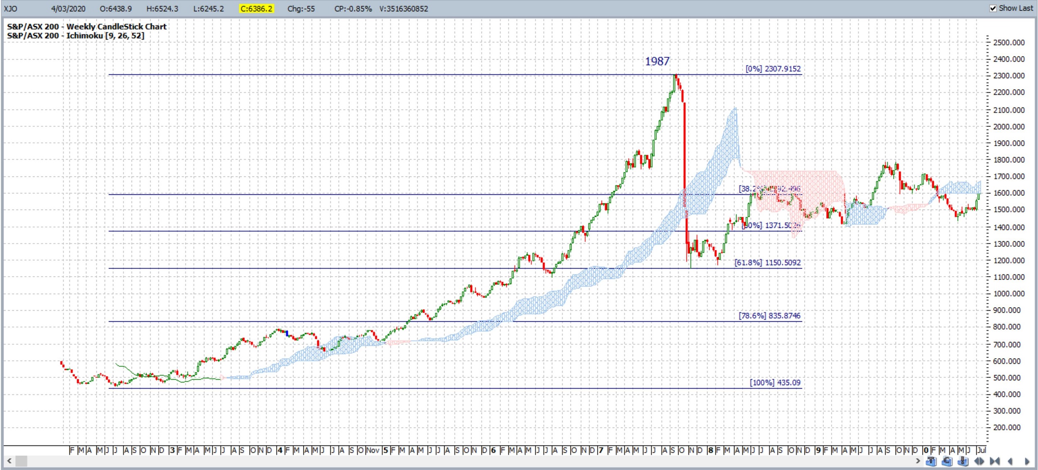The width and height of the screenshot is (1038, 470).
Task: Click the compress-inward double arrow icon
Action: 995,461
